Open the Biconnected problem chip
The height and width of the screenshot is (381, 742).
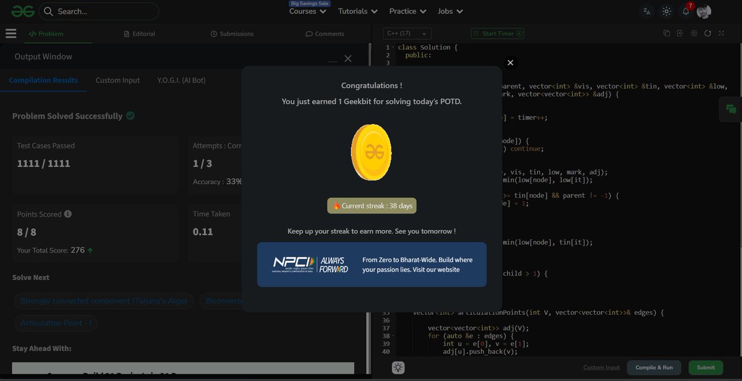click(x=221, y=301)
